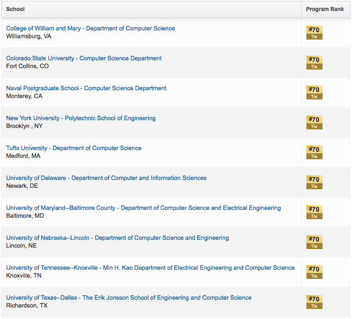
Task: Click #70 rank badge for University of Delaware
Action: click(314, 182)
